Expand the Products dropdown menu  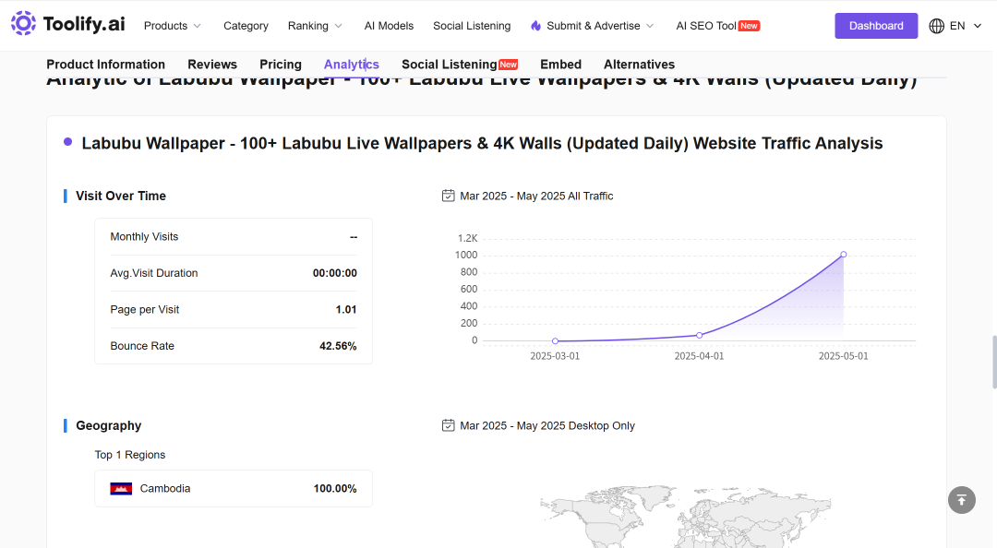[173, 26]
